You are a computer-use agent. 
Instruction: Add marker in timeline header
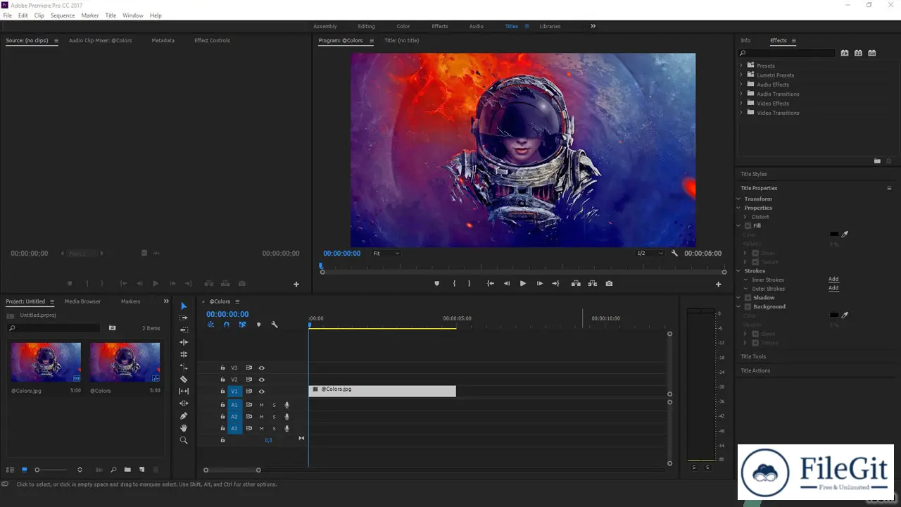click(x=258, y=325)
